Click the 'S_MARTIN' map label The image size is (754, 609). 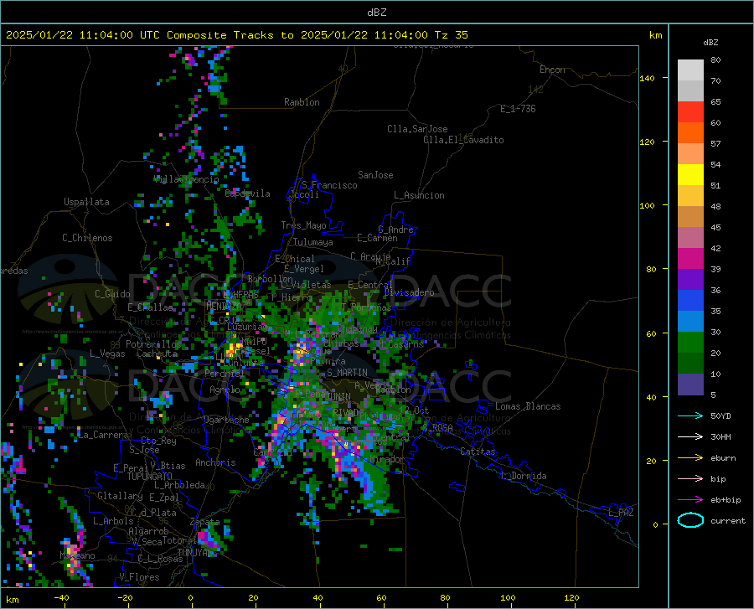[347, 373]
